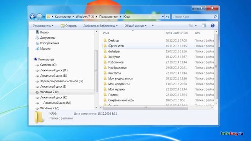Select Пользователи breadcrumb in address bar
Viewport: 251px width, 141px height.
pos(109,16)
